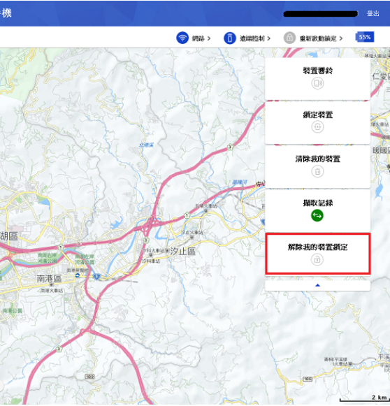This screenshot has width=390, height=406.
Task: Click the 55% battery indicator
Action: [x=365, y=37]
